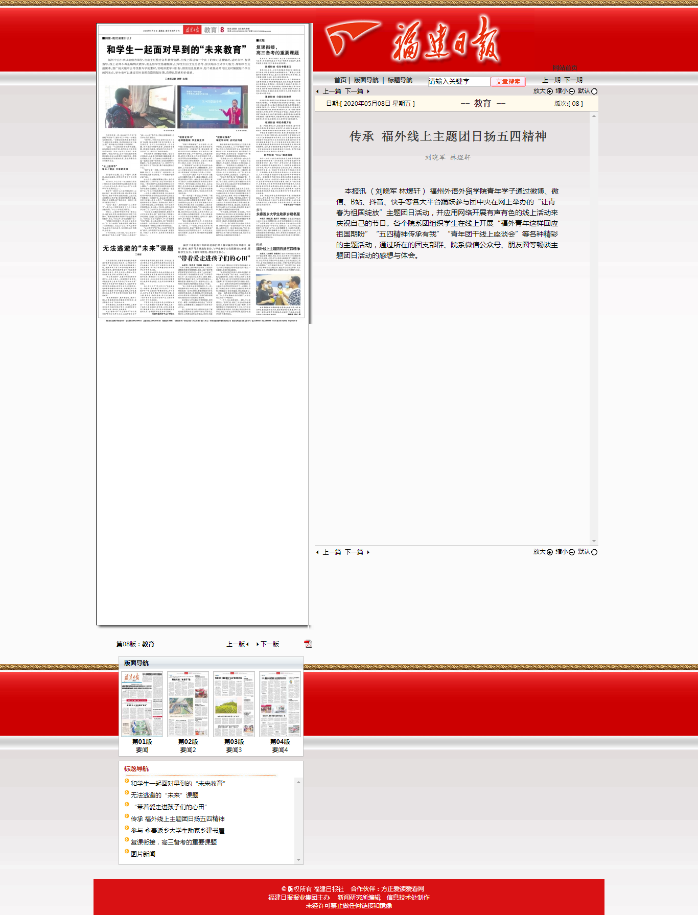The height and width of the screenshot is (915, 698).
Task: Open article link 无法逃避的“未来”课题
Action: pyautogui.click(x=164, y=795)
